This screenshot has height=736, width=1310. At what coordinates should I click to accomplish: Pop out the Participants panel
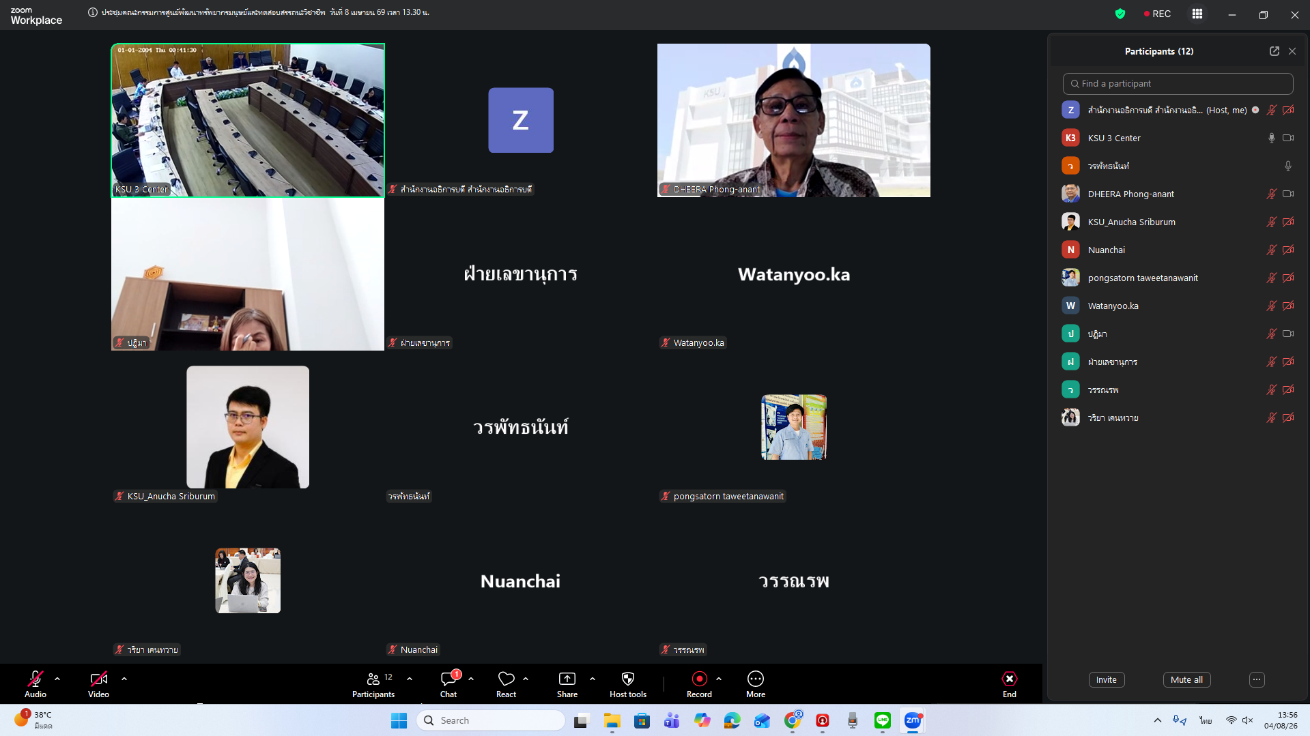coord(1274,51)
